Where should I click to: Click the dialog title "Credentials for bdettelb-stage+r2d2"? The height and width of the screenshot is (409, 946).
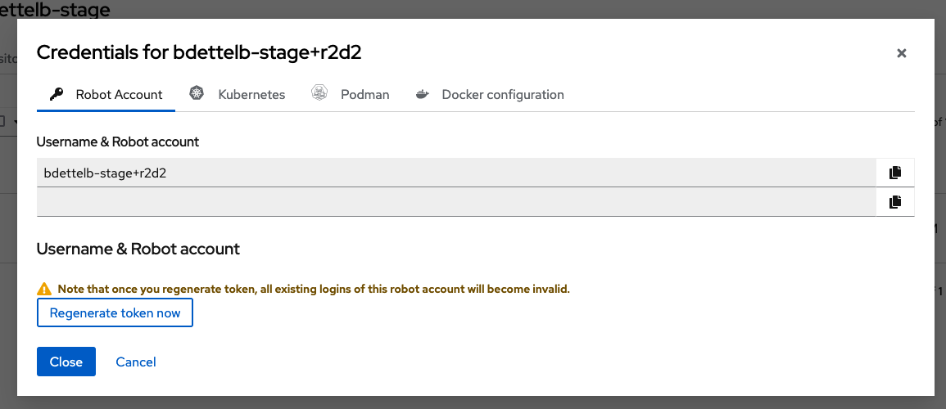[199, 53]
